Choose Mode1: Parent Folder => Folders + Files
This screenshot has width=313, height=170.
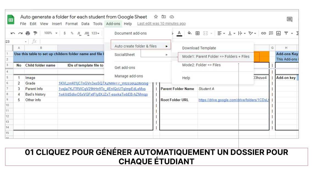[216, 57]
